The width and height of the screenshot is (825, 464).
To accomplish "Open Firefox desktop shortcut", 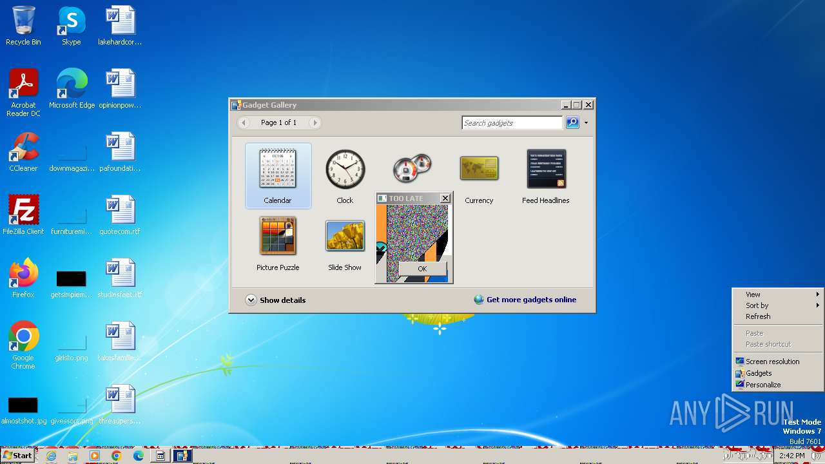I will 23,278.
